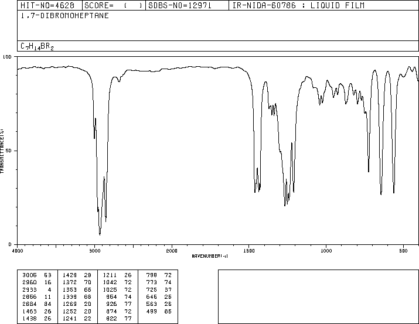The width and height of the screenshot is (419, 324).
Task: Select the IR-NIDA-60786 : LIQUID FILM label
Action: pos(298,5)
